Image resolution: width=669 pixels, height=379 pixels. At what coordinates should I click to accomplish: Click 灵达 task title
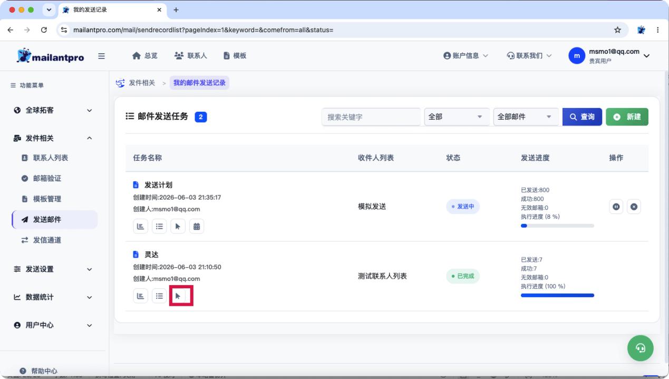(151, 255)
